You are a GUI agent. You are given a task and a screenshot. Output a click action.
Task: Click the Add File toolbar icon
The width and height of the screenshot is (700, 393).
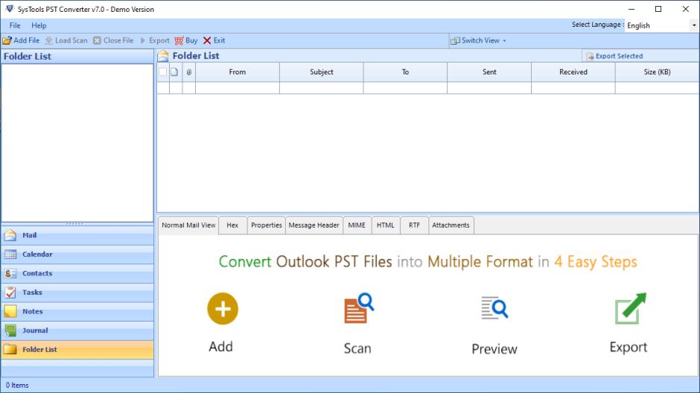coord(7,41)
